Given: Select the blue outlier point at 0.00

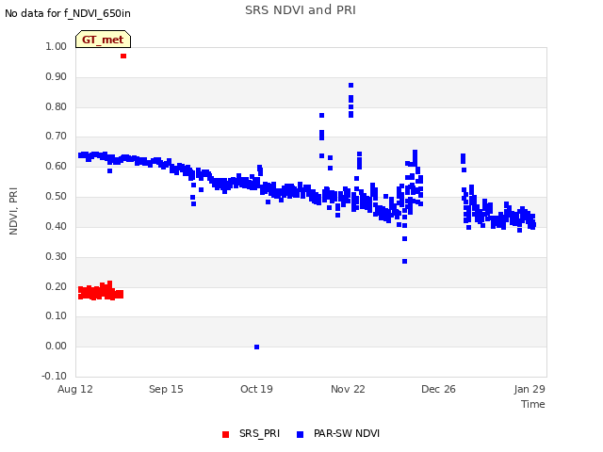Looking at the screenshot, I should coord(257,347).
